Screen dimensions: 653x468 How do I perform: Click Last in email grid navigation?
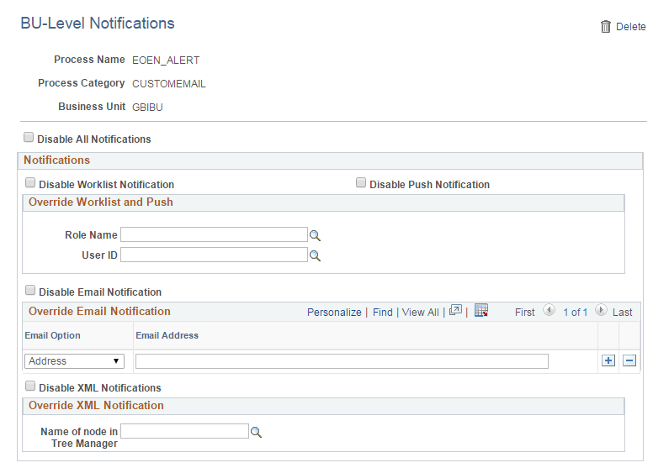[x=622, y=312]
